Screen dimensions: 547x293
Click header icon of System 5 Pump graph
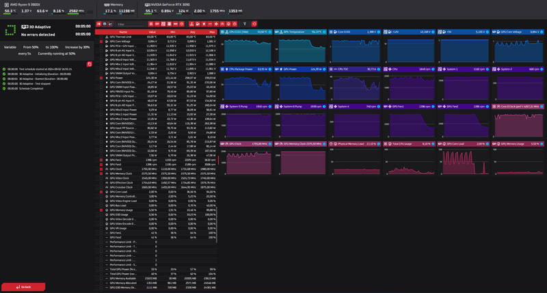point(222,107)
